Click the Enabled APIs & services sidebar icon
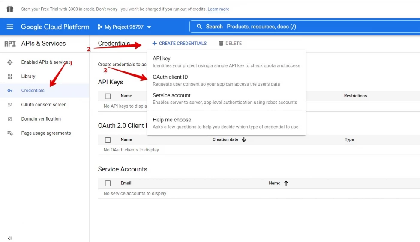 click(x=10, y=62)
